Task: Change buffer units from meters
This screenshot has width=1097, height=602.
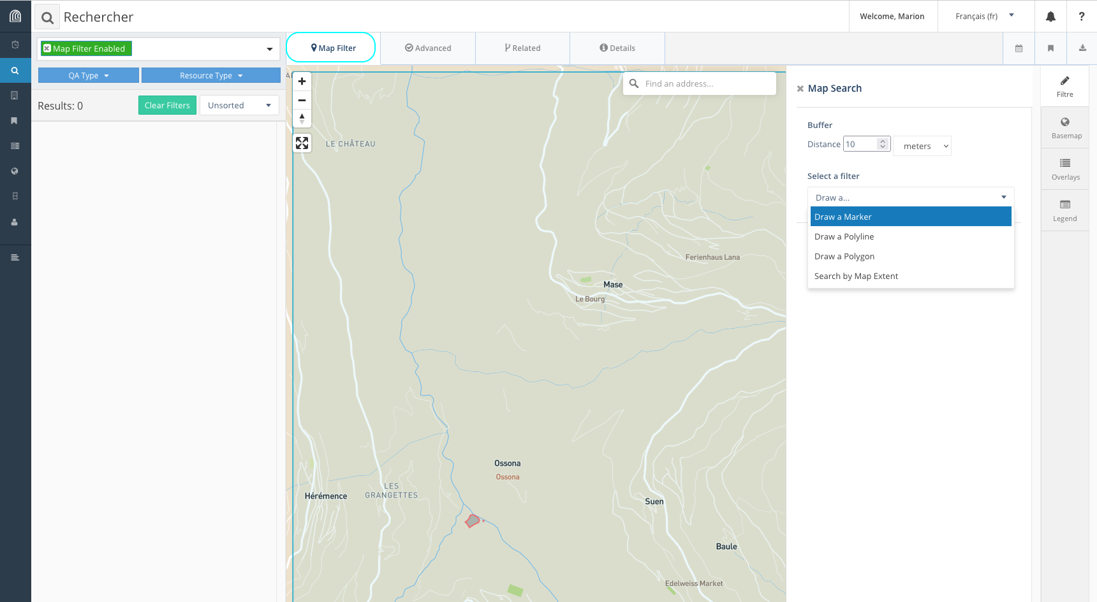Action: 922,147
